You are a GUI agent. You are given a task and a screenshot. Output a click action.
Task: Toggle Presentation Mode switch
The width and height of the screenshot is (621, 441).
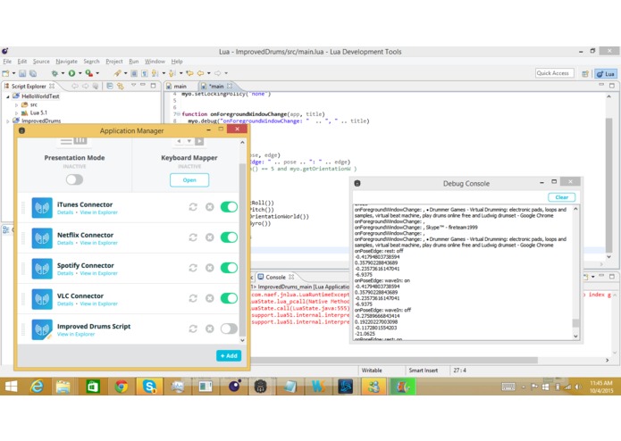click(x=74, y=180)
